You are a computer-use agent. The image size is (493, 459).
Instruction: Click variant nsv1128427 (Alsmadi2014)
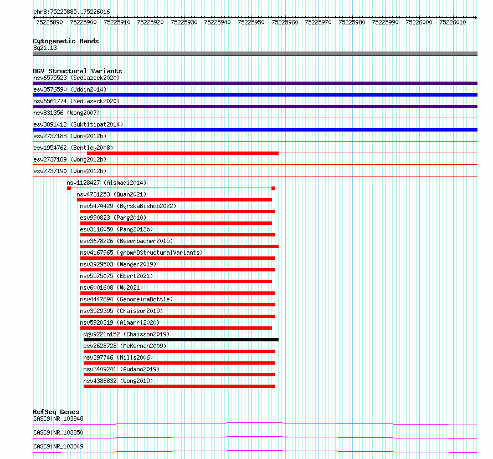pyautogui.click(x=106, y=183)
